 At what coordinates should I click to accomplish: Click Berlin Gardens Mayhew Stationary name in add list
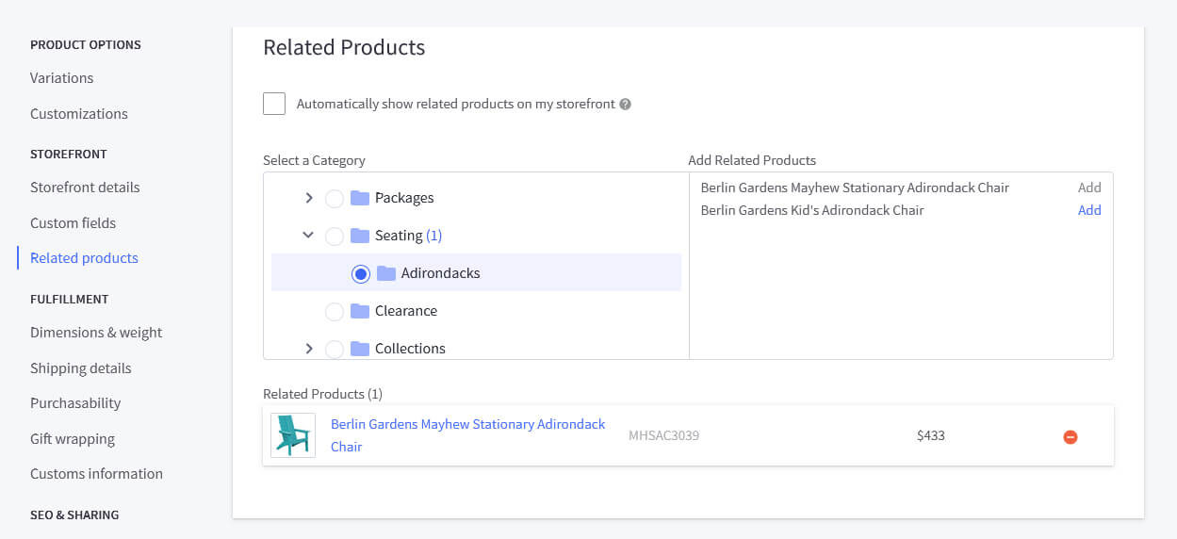pyautogui.click(x=855, y=188)
